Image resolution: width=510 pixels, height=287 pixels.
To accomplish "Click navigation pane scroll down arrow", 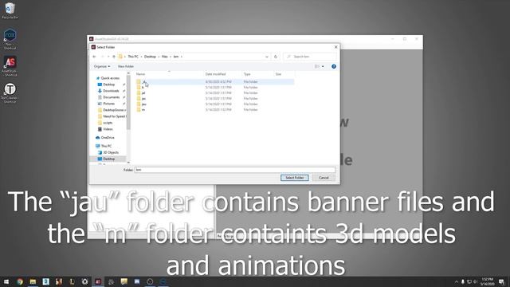I will [128, 162].
